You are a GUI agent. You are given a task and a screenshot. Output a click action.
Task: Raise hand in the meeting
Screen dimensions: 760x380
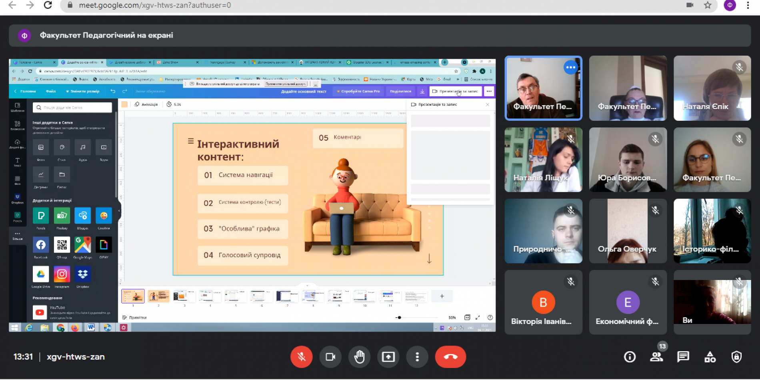click(359, 357)
